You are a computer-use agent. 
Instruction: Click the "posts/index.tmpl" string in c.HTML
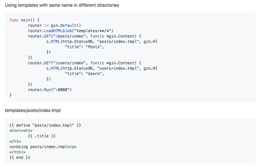point(118,41)
